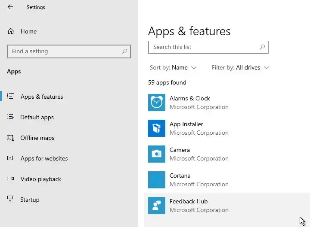Open Video playback settings
Image resolution: width=310 pixels, height=227 pixels.
pyautogui.click(x=41, y=179)
